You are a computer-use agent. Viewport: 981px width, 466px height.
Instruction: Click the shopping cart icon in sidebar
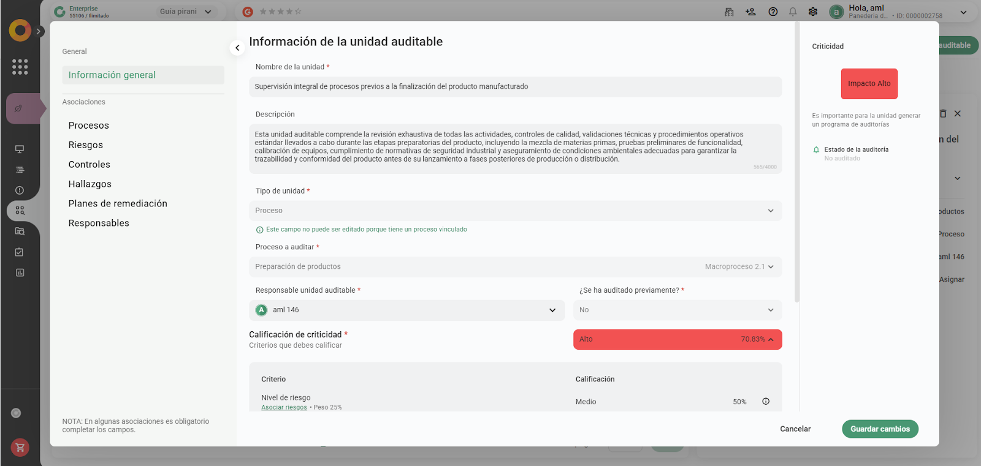20,448
